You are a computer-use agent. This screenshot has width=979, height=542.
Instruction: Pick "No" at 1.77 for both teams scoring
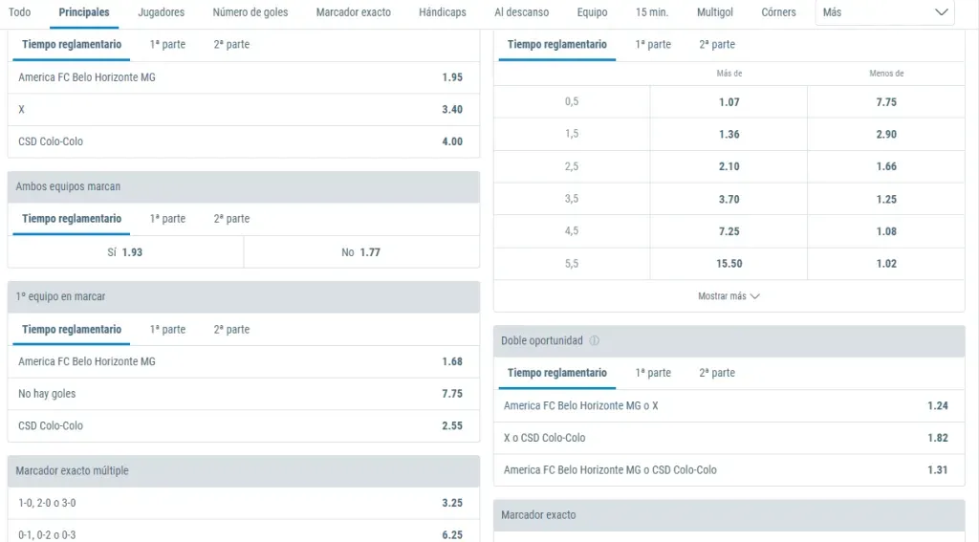pos(360,252)
